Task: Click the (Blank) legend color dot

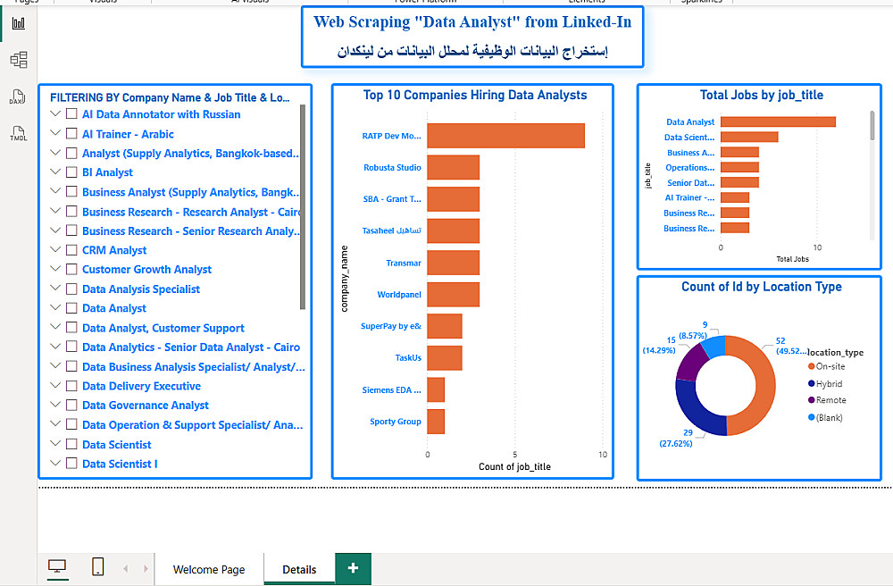Action: tap(812, 417)
